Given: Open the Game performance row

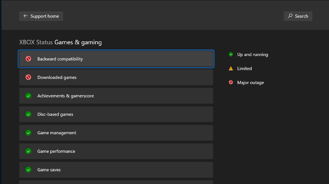Looking at the screenshot, I should [116, 151].
